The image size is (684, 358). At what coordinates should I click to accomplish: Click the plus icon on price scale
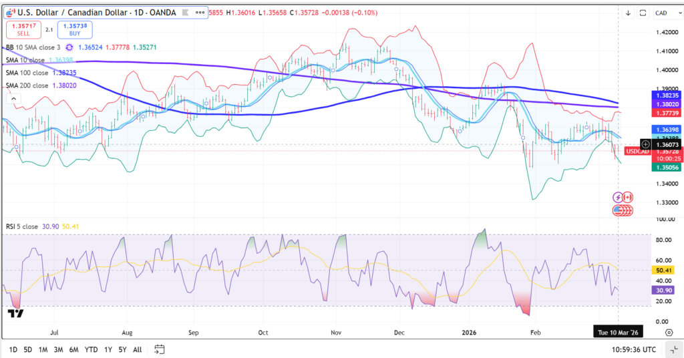pos(645,144)
